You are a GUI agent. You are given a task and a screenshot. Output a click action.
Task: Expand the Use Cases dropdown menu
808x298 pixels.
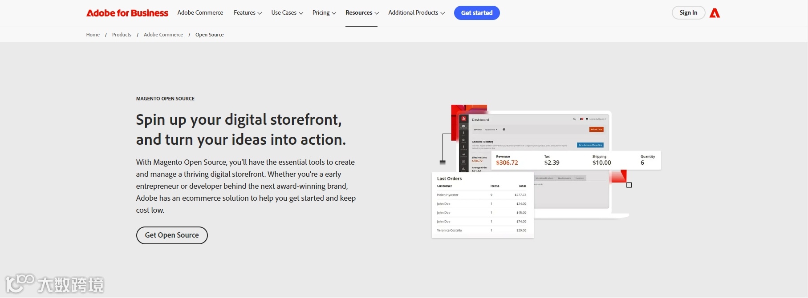[287, 12]
